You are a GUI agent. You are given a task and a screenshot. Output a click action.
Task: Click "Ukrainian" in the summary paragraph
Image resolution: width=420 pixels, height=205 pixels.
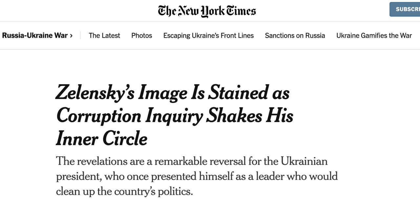(x=304, y=161)
